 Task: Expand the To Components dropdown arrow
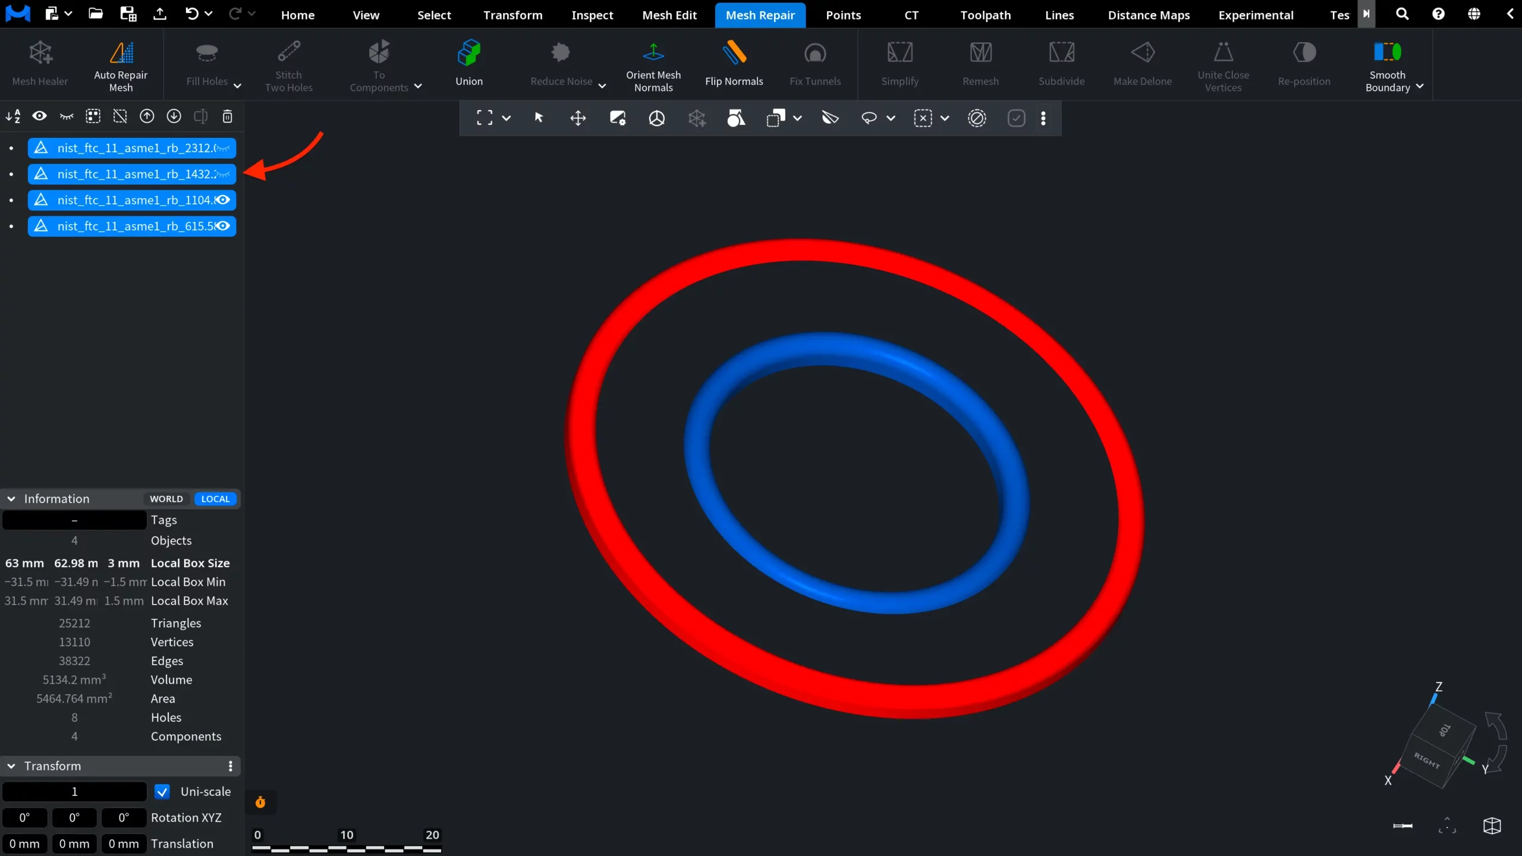(418, 86)
